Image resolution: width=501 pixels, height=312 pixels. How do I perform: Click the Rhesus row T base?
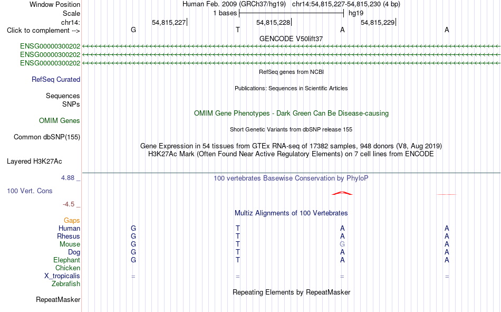click(238, 236)
